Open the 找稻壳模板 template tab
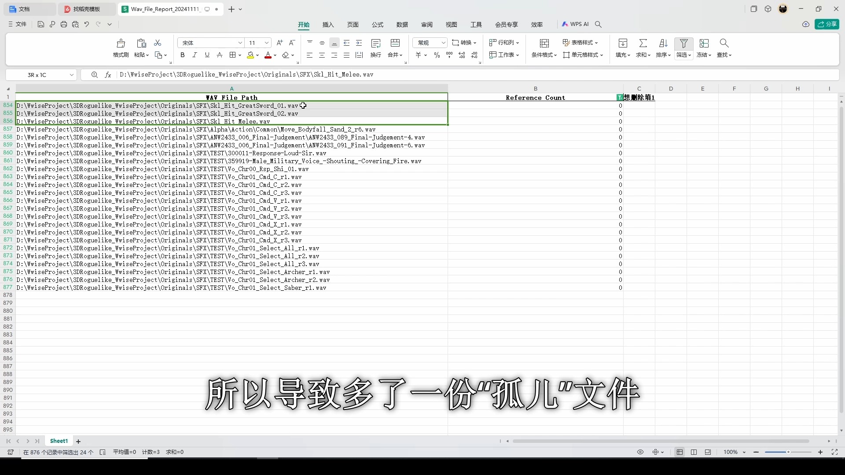The width and height of the screenshot is (845, 475). click(x=87, y=9)
